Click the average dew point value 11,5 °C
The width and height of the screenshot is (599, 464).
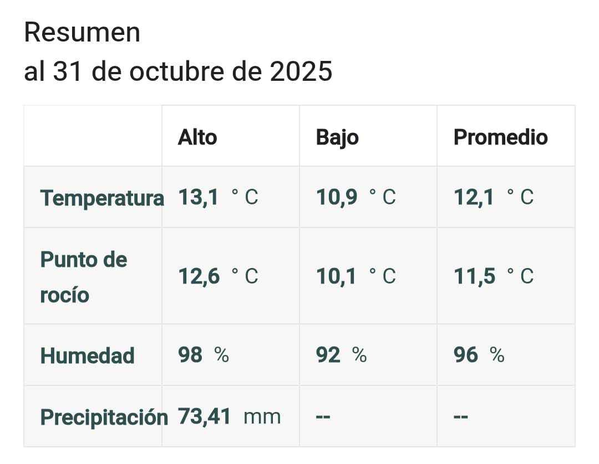click(493, 276)
